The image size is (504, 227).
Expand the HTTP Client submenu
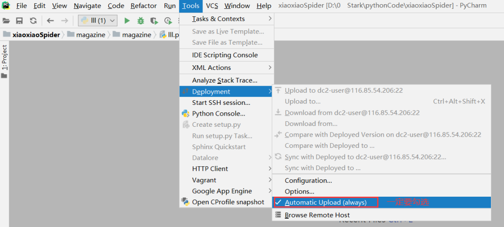[x=227, y=169]
